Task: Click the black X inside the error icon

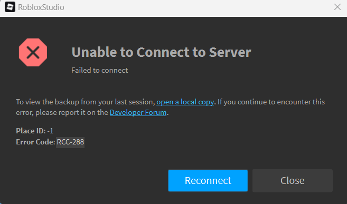Action: [x=33, y=53]
